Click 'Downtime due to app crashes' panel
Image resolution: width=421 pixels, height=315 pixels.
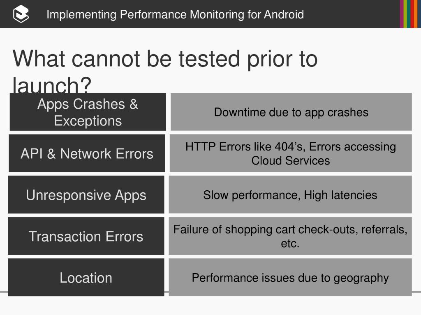(x=291, y=112)
